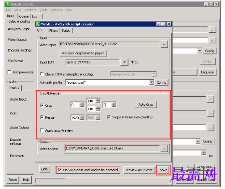Viewport: 225px width, 189px height.
Task: Click the Input DAR 16:9 field
Action: pos(92,63)
